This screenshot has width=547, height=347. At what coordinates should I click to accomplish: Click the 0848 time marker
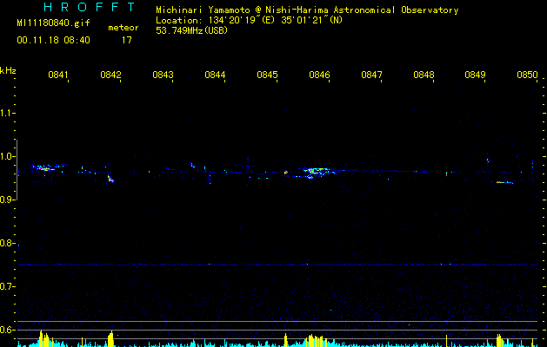coord(424,75)
